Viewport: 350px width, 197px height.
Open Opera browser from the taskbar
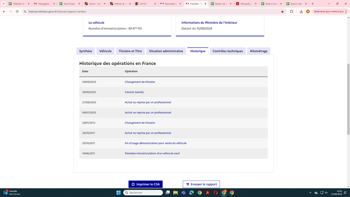(216, 193)
